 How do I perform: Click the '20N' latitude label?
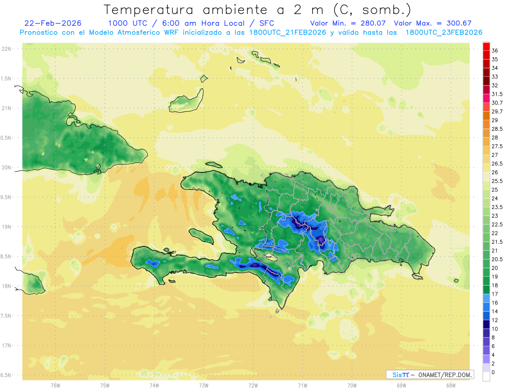click(x=6, y=168)
